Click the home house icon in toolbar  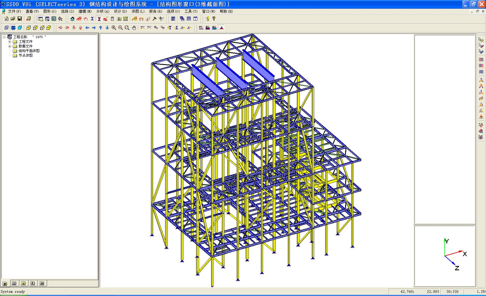click(72, 19)
